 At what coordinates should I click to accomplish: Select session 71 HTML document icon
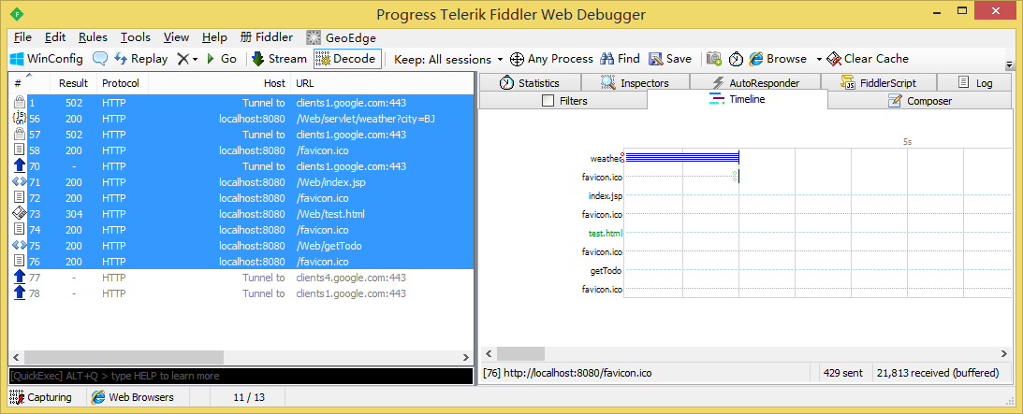20,182
